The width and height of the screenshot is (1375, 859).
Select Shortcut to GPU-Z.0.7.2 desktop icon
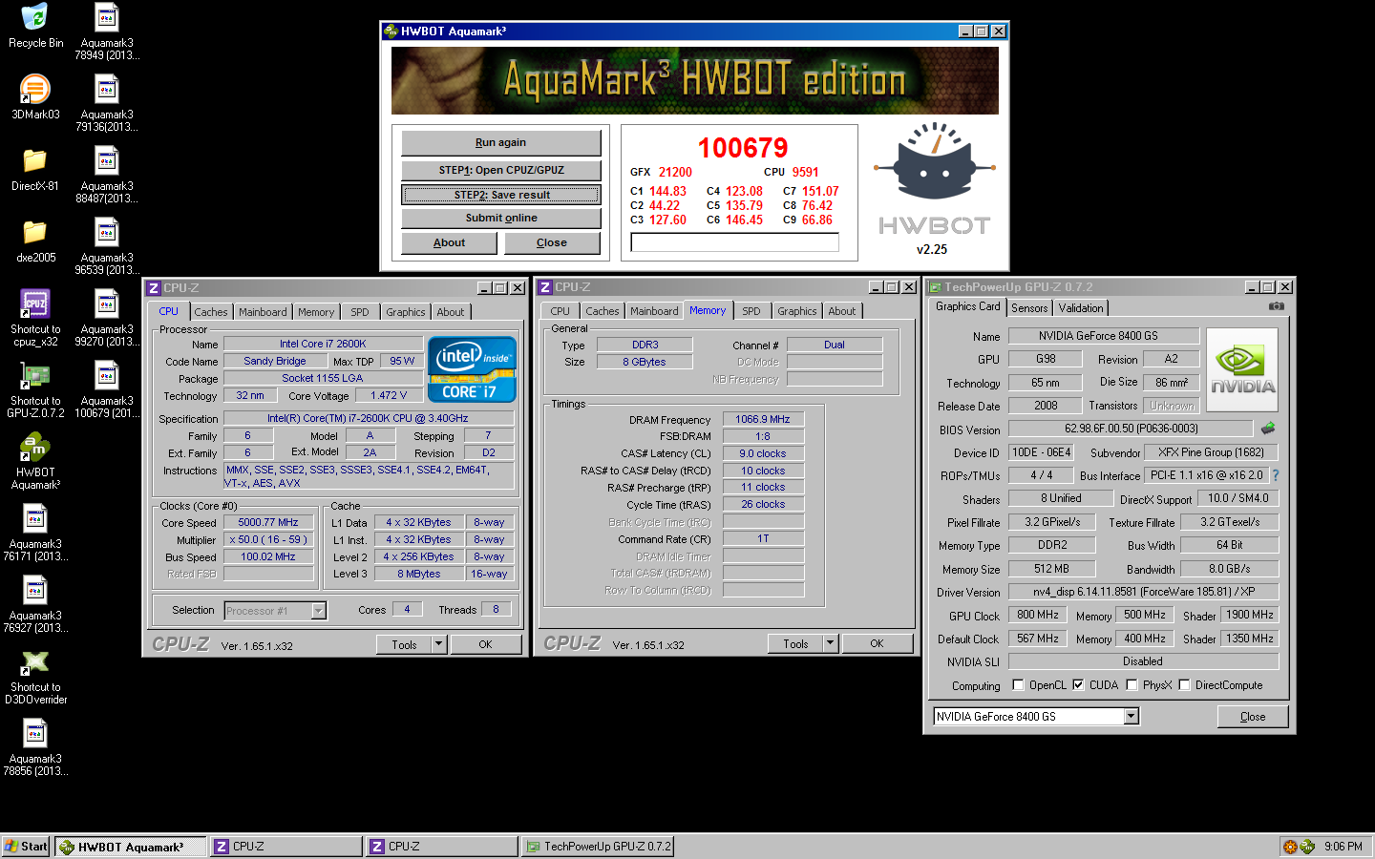pyautogui.click(x=35, y=390)
